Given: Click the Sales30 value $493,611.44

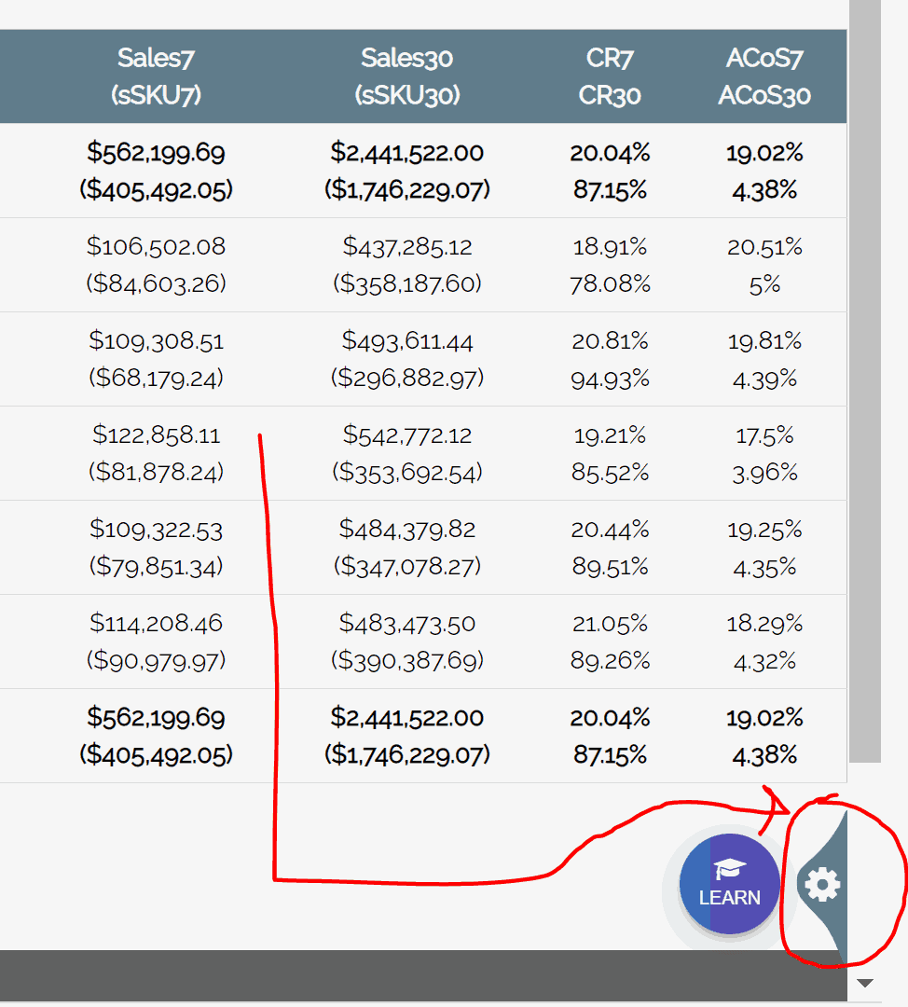Looking at the screenshot, I should coord(407,340).
